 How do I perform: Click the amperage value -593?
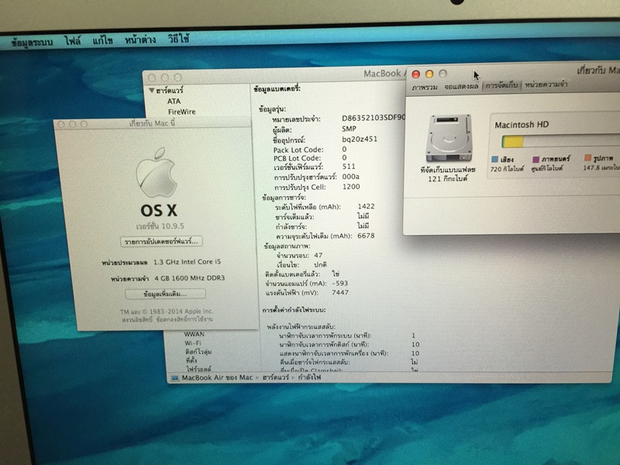click(x=340, y=283)
